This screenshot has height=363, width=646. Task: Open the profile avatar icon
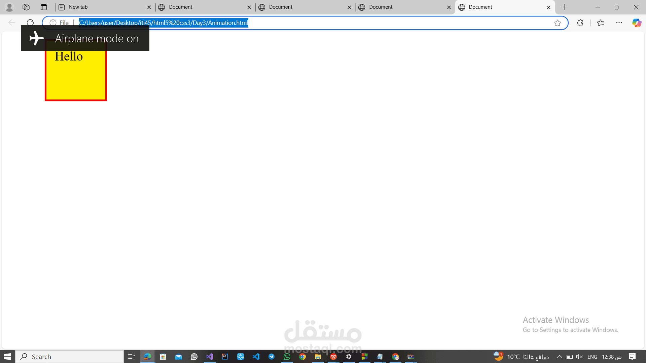[x=9, y=7]
